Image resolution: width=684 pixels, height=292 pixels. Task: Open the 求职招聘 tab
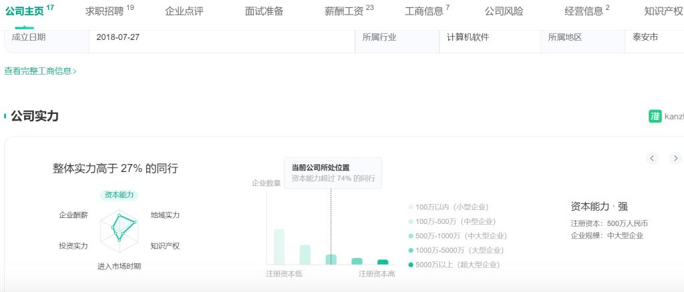coord(109,11)
